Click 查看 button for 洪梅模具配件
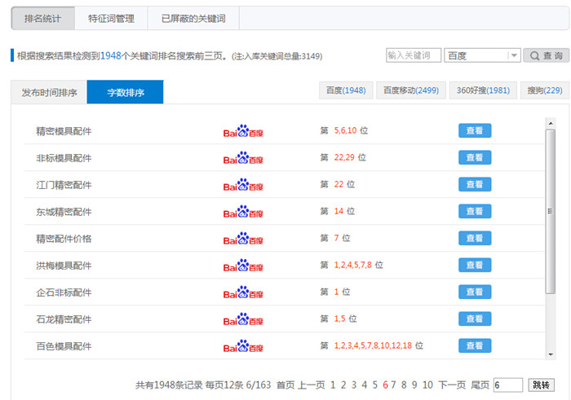 (475, 265)
